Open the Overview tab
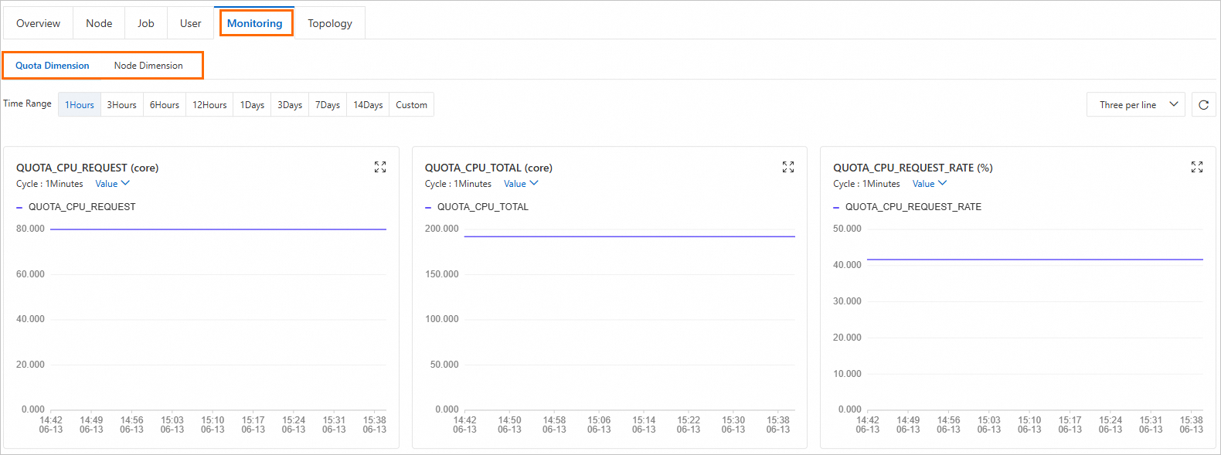The image size is (1221, 455). [x=38, y=23]
